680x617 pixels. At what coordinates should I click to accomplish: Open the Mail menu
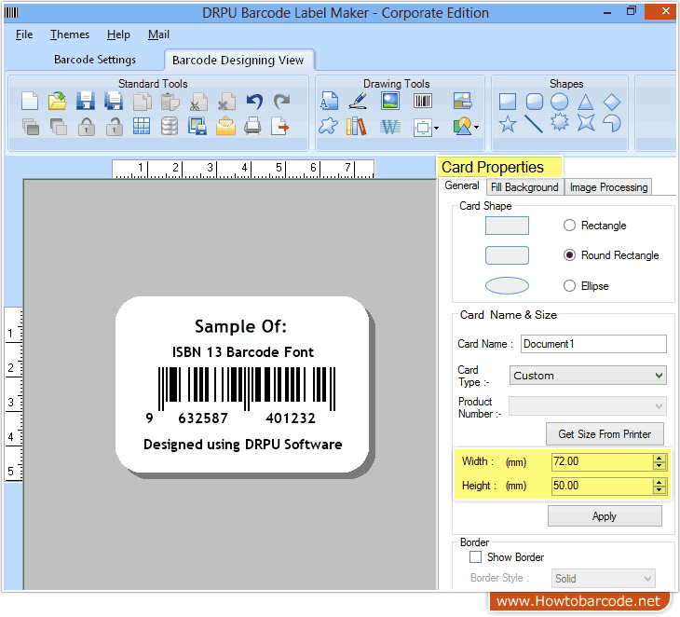coord(158,34)
